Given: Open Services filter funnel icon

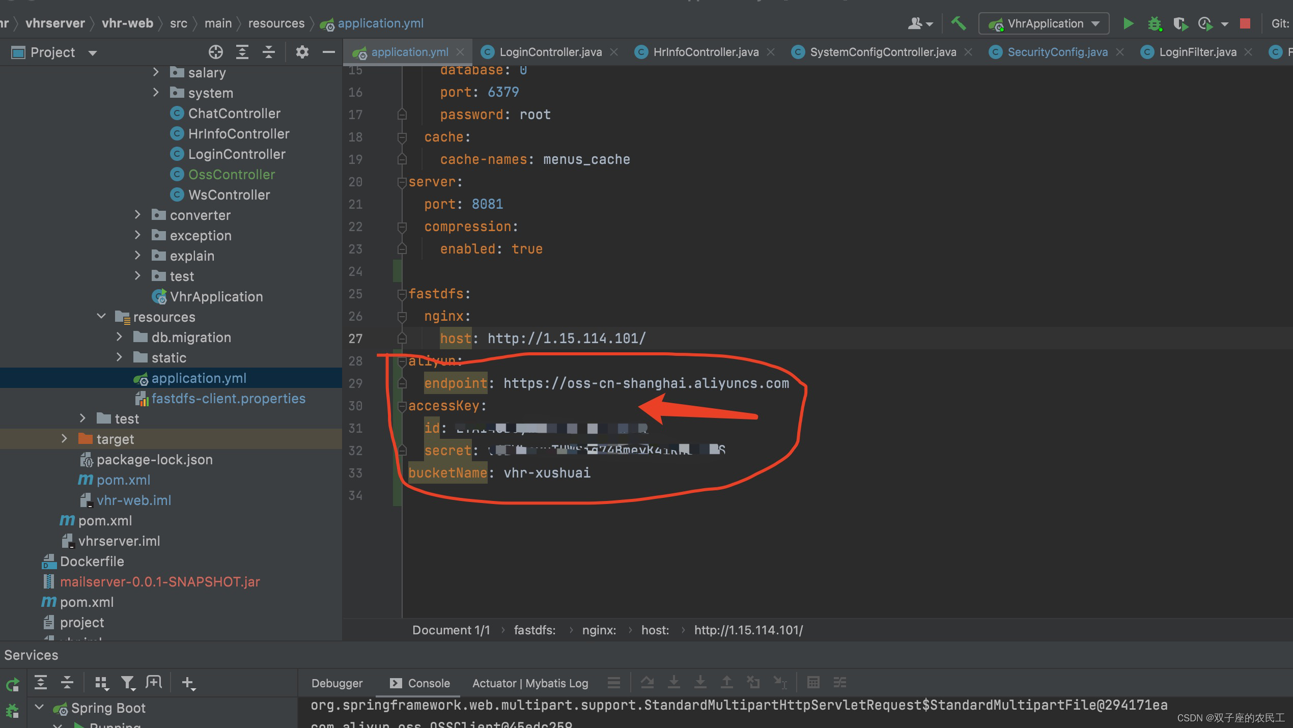Looking at the screenshot, I should point(128,683).
